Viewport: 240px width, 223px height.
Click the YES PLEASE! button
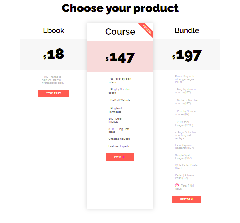[x=53, y=93]
